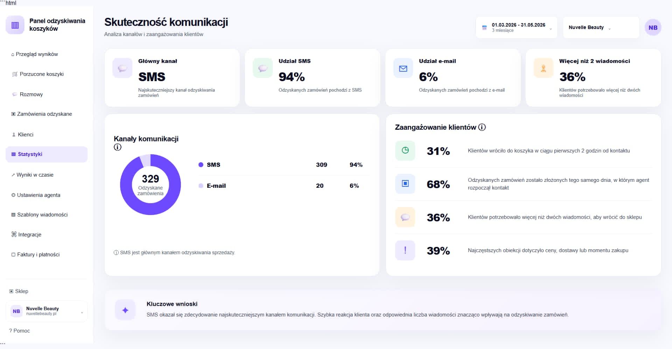
Task: Open the Klienci page
Action: tap(47, 135)
